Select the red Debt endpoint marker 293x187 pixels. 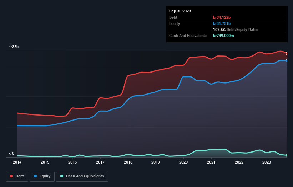[x=287, y=54]
